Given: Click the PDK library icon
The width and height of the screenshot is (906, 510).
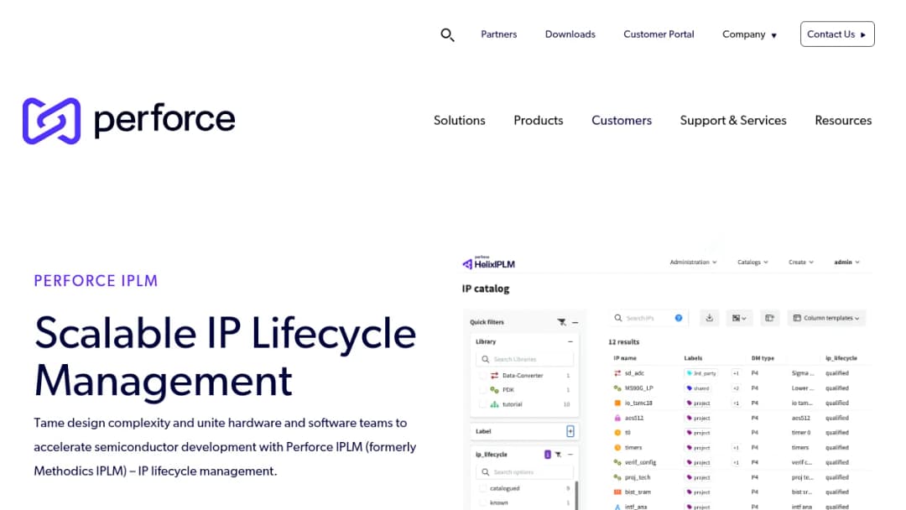Looking at the screenshot, I should click(495, 390).
